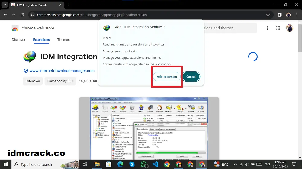Click the weather 18°C widget
Viewport: 302px width, 169px height.
coord(221,164)
